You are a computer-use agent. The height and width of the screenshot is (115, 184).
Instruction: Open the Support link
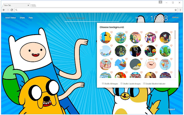pyautogui.click(x=172, y=109)
